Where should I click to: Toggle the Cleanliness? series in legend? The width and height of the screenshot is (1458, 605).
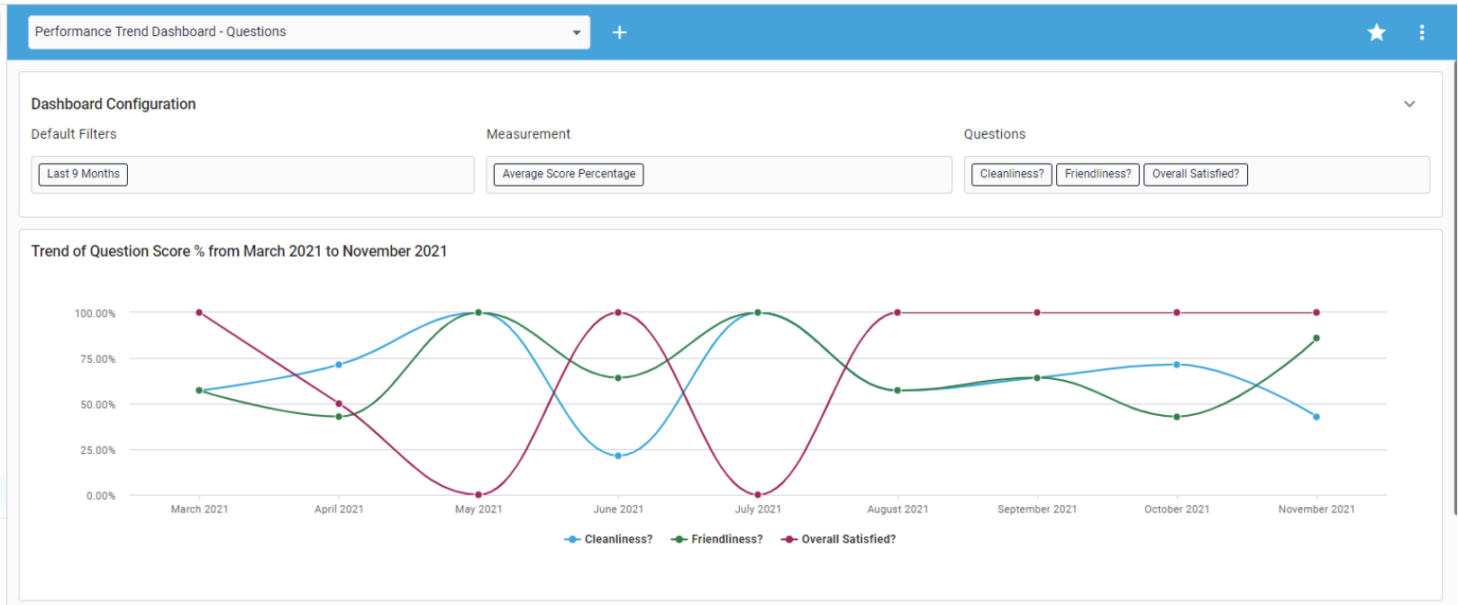coord(609,539)
